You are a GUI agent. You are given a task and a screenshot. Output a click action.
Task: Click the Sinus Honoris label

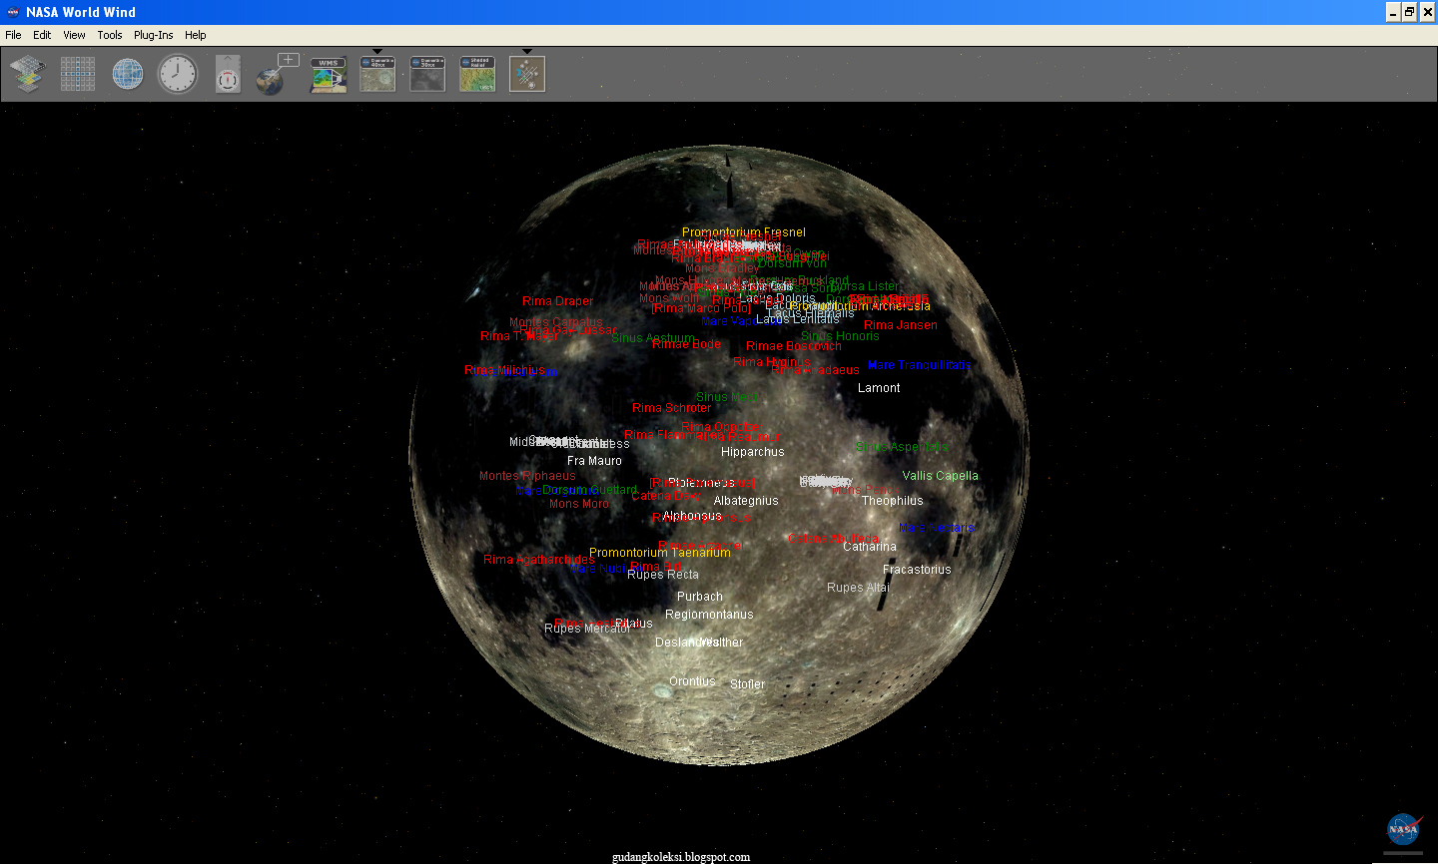point(840,336)
